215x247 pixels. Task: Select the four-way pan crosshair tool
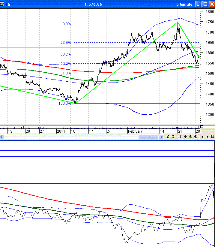(x=185, y=137)
